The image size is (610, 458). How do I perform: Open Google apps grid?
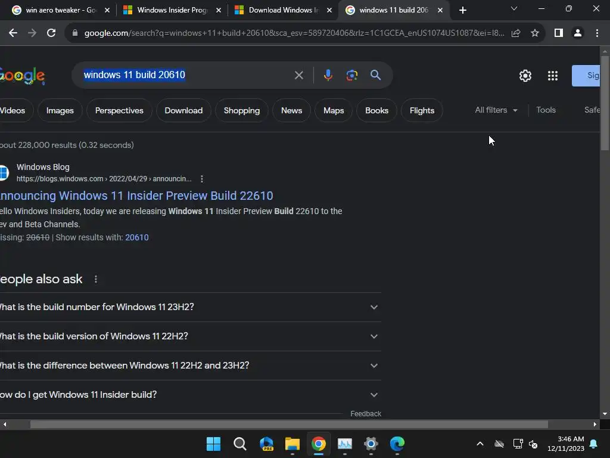[553, 76]
